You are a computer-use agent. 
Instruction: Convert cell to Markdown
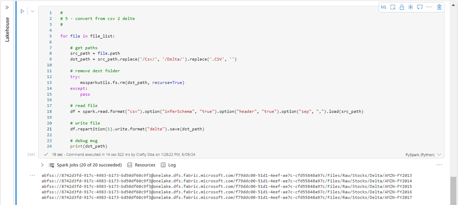tap(384, 7)
